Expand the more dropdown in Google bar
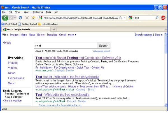This screenshot has width=168, height=113. [72, 35]
